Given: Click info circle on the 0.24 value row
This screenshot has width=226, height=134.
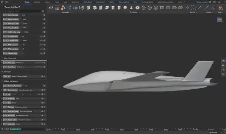Looking at the screenshot, I should [44, 15].
